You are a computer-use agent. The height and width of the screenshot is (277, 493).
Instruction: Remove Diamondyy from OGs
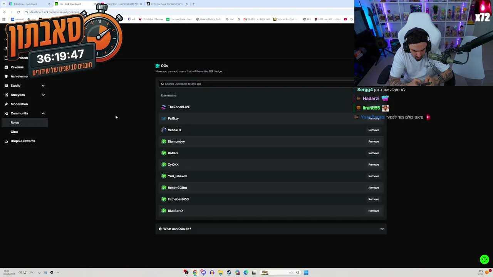coord(374,142)
